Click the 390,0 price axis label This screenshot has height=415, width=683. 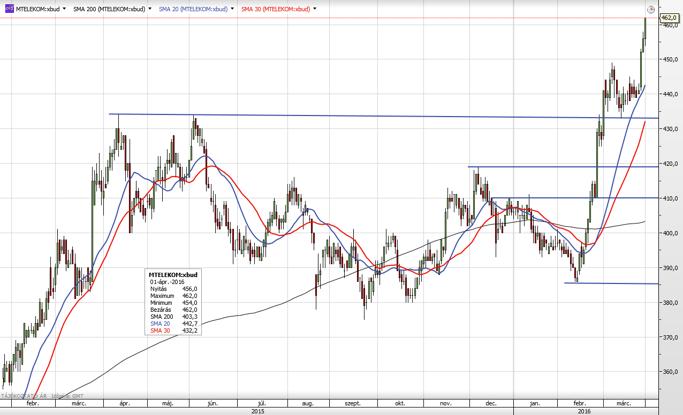671,268
